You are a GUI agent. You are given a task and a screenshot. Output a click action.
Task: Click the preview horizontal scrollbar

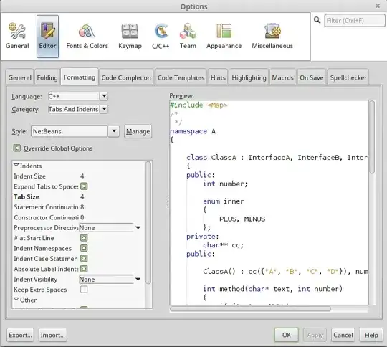click(x=250, y=309)
